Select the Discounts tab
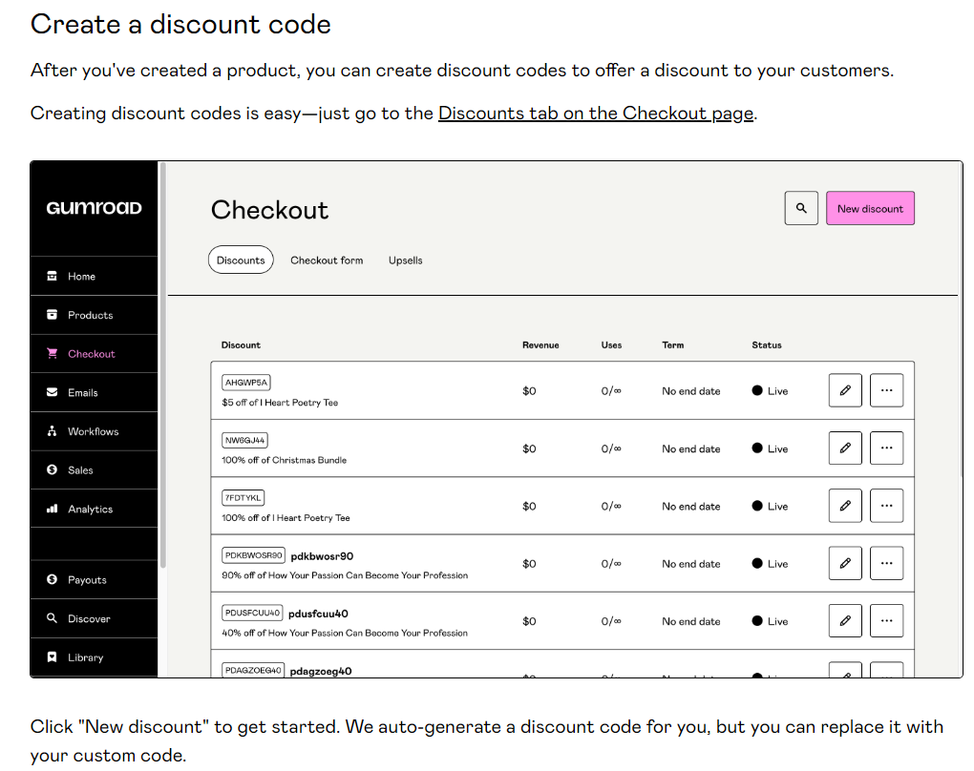974x771 pixels. click(x=241, y=260)
